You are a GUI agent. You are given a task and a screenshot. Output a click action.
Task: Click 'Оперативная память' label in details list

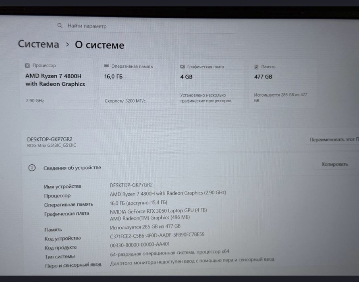point(68,204)
